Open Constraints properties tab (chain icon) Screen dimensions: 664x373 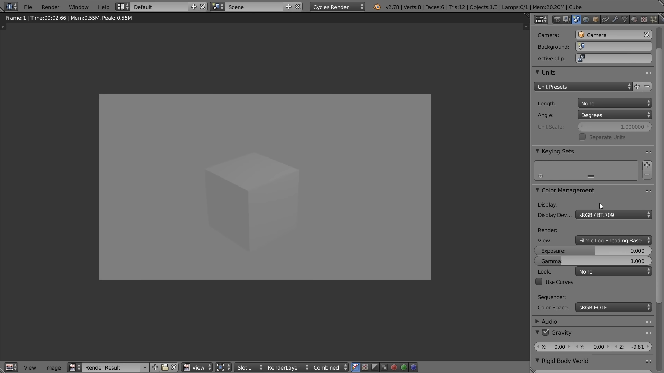pyautogui.click(x=605, y=19)
